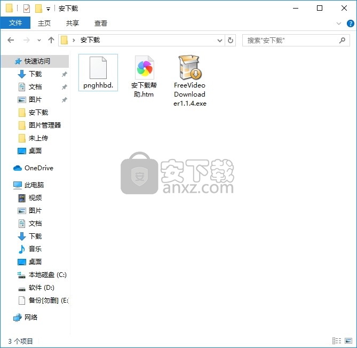Open pinned 文档 under quick access

[35, 87]
